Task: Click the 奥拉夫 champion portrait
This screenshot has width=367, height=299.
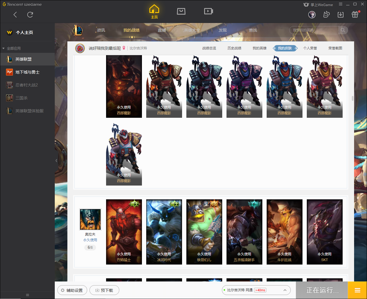Action: point(90,219)
